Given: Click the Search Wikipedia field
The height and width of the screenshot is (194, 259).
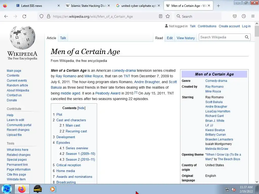Looking at the screenshot, I should [x=221, y=37].
